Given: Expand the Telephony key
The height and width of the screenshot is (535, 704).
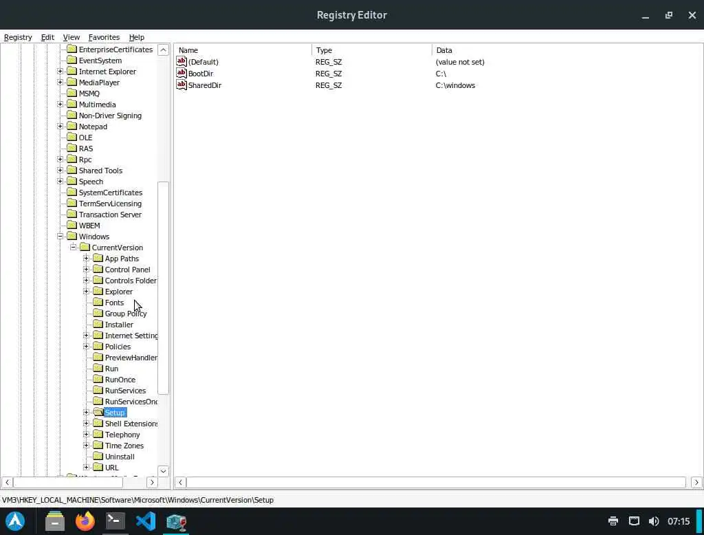Looking at the screenshot, I should point(86,435).
